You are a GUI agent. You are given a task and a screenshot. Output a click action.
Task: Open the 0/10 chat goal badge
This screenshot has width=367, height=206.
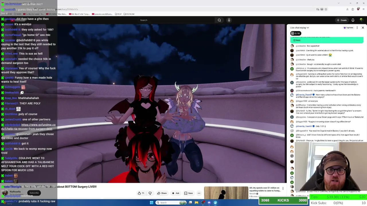pyautogui.click(x=295, y=33)
